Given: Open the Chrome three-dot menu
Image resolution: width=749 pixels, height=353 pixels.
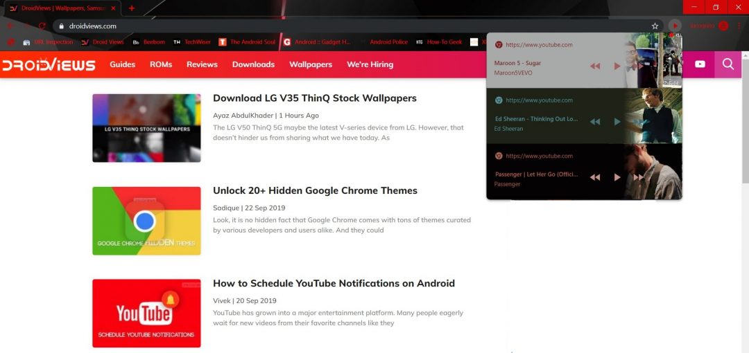Looking at the screenshot, I should [739, 26].
